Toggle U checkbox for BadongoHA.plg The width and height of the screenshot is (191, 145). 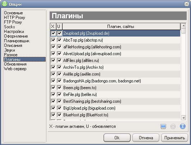pyautogui.click(x=59, y=81)
